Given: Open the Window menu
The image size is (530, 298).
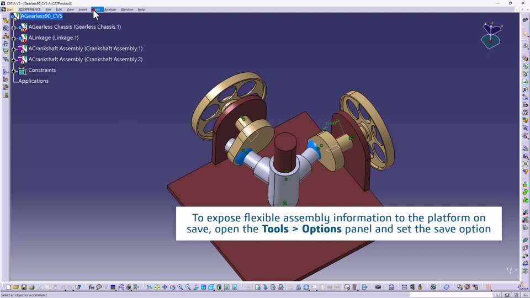Looking at the screenshot, I should (127, 9).
